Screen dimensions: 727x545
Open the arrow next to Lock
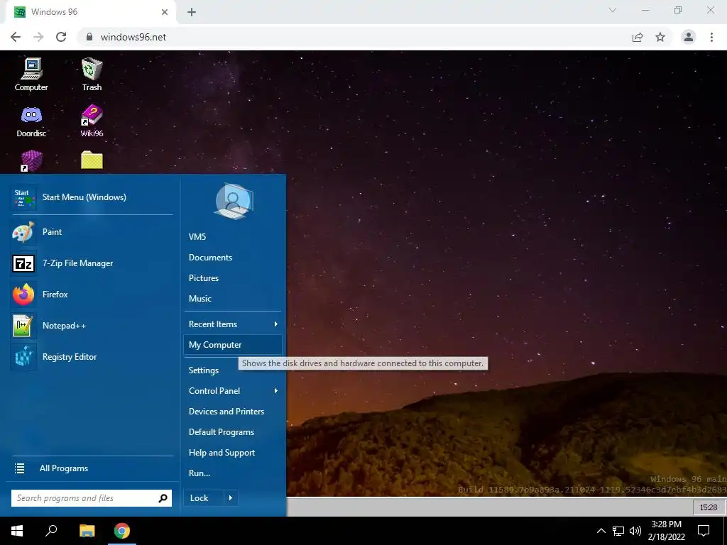pyautogui.click(x=231, y=498)
